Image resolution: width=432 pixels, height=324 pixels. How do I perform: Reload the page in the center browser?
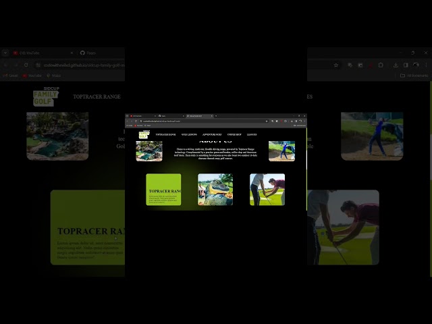(x=136, y=122)
